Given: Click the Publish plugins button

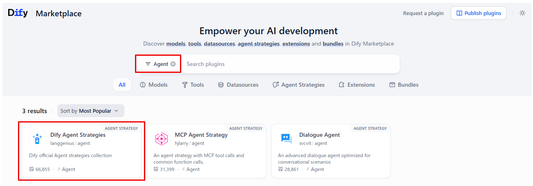Looking at the screenshot, I should 479,13.
